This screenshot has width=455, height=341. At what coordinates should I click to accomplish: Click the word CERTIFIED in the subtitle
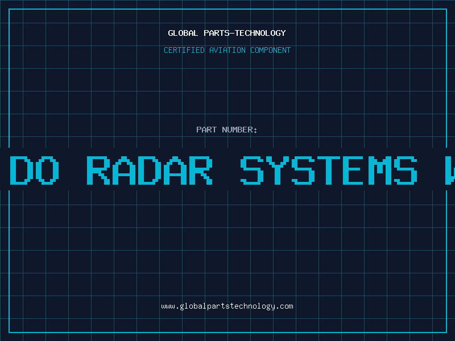pos(184,50)
